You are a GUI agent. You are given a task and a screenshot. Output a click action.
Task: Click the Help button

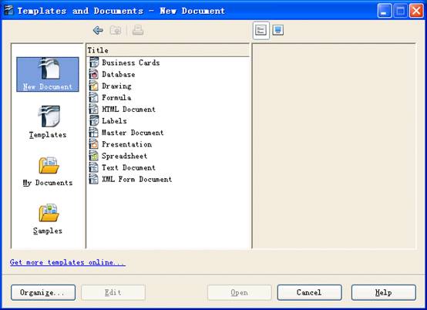tap(383, 292)
